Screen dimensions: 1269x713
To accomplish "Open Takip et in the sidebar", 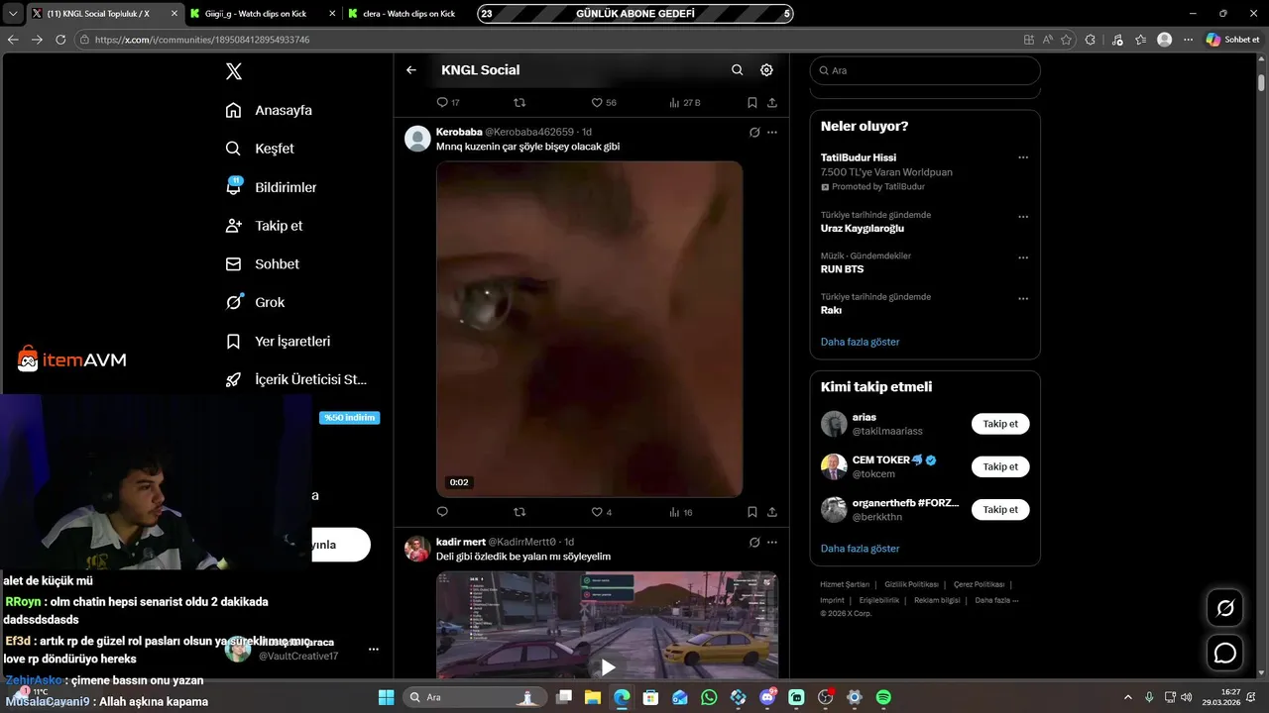I will (264, 226).
